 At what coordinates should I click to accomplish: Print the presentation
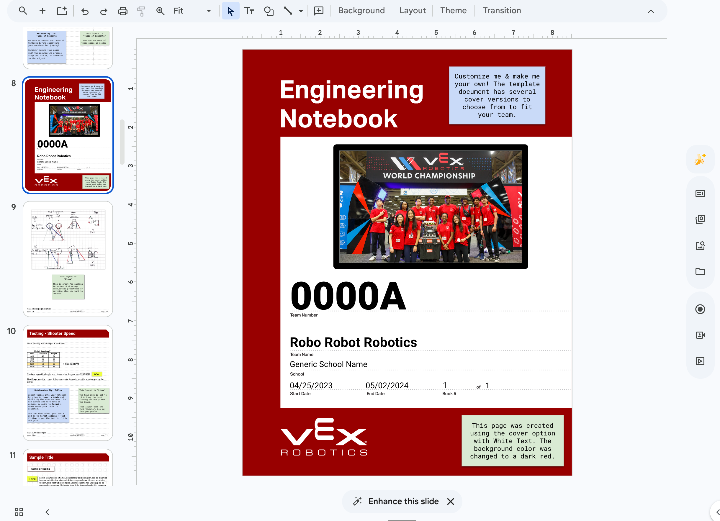click(x=122, y=12)
